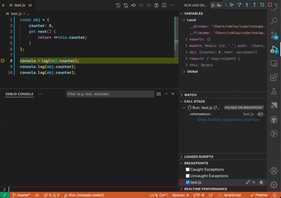Click the Step Over debug icon
The width and height of the screenshot is (281, 198).
239,5
